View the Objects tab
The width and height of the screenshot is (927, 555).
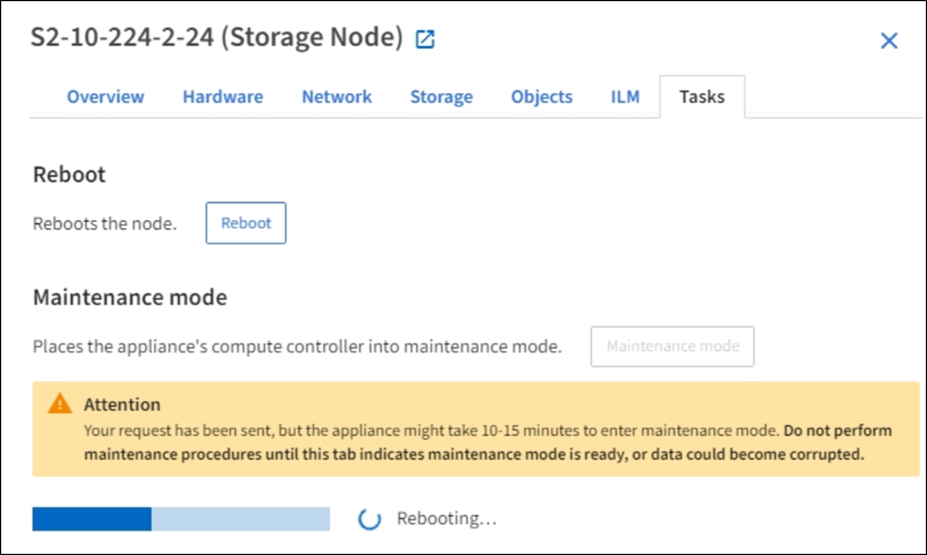coord(541,96)
